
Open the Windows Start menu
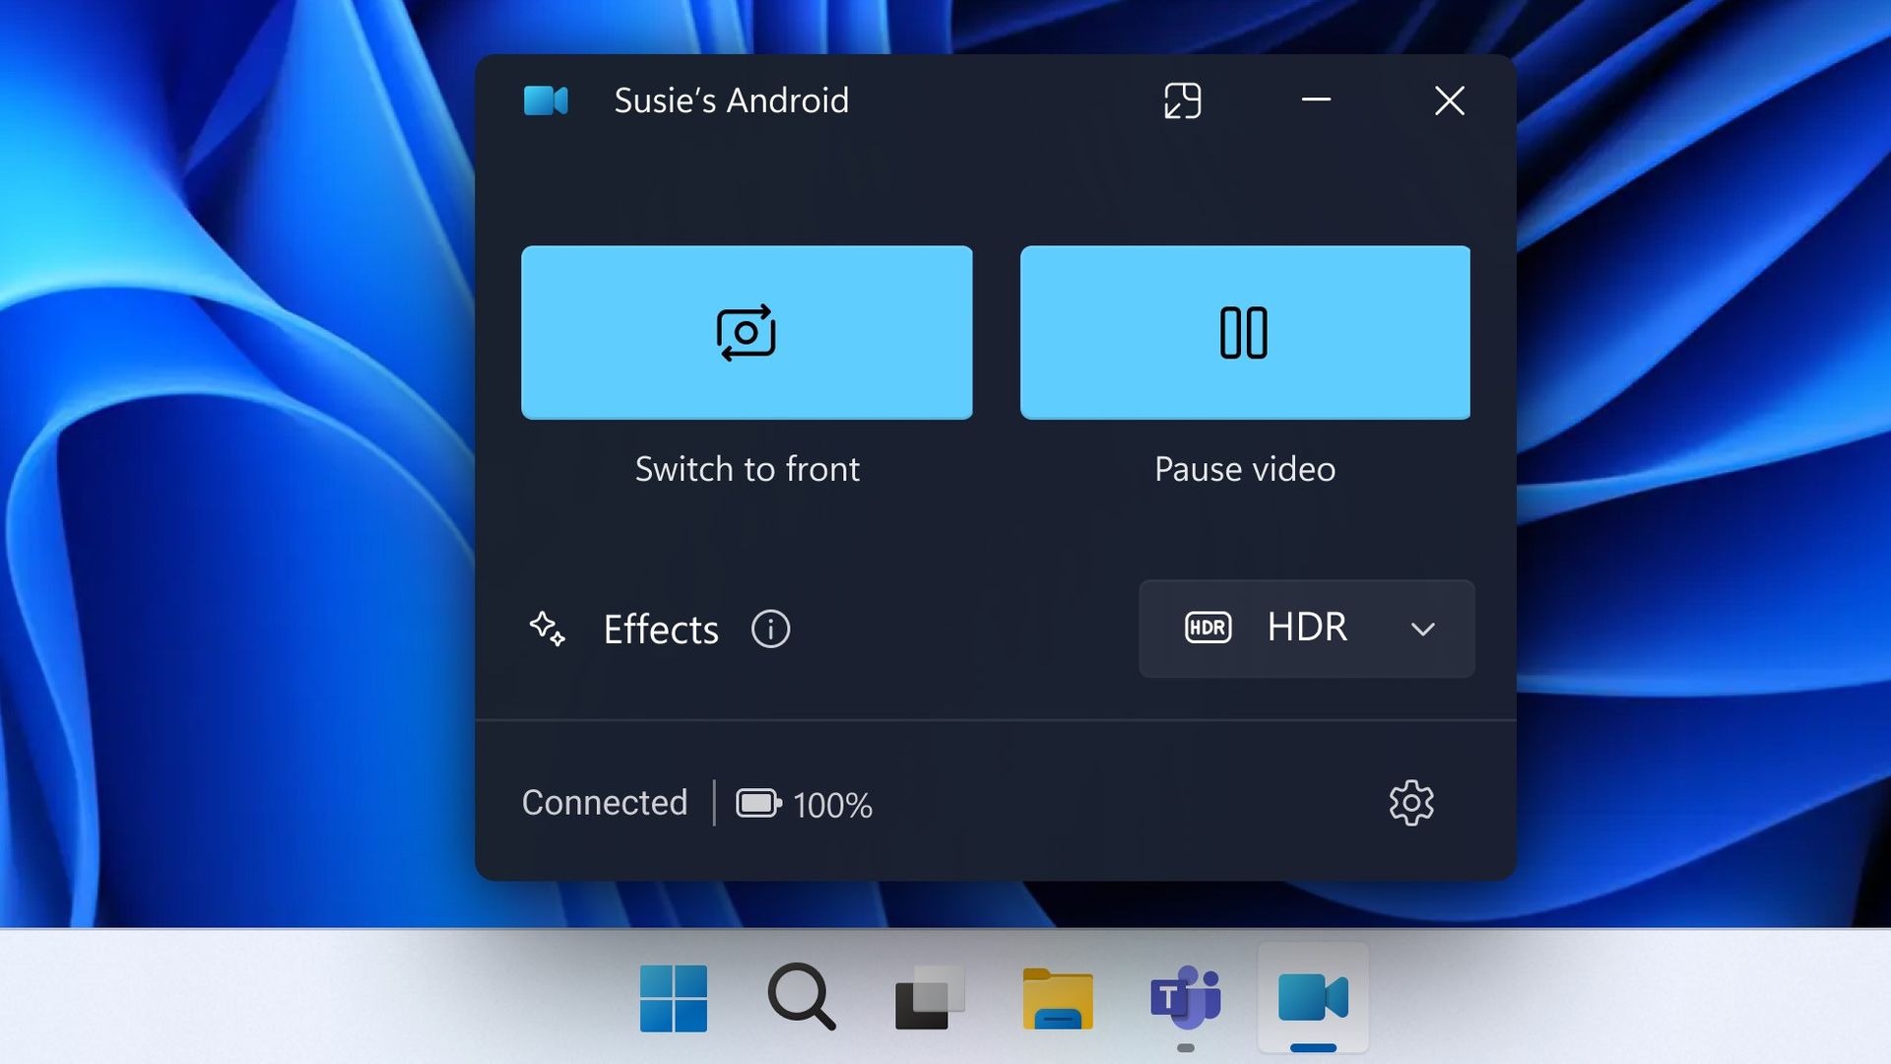[x=674, y=998]
